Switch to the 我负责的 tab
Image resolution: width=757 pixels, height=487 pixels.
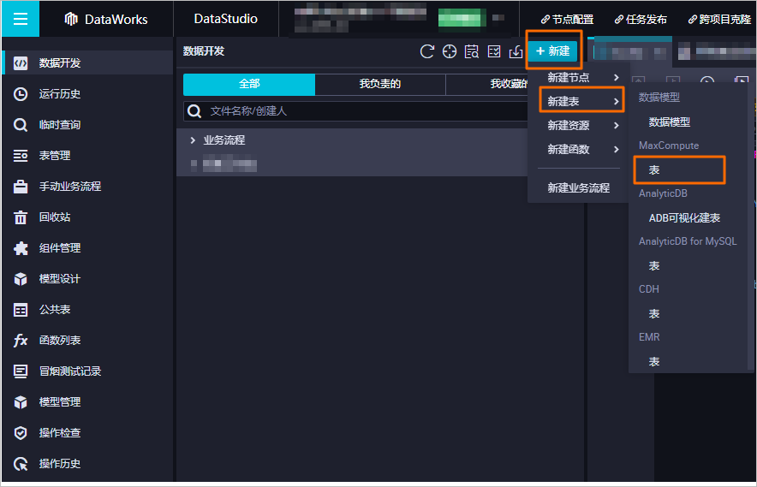click(x=380, y=84)
